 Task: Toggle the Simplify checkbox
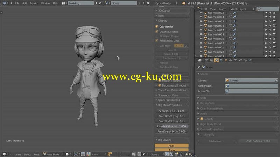202,135
